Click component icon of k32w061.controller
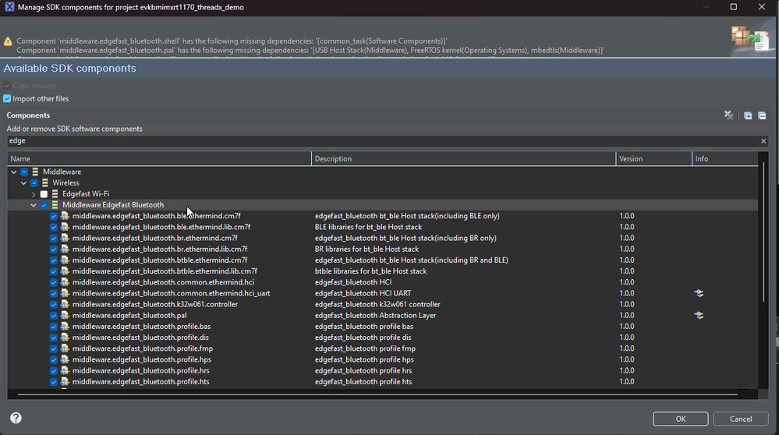 click(65, 304)
